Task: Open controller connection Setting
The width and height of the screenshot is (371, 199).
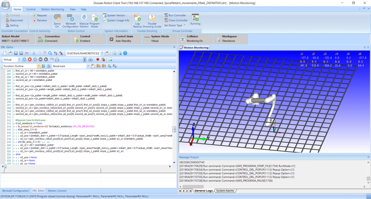Action: pyautogui.click(x=12, y=25)
